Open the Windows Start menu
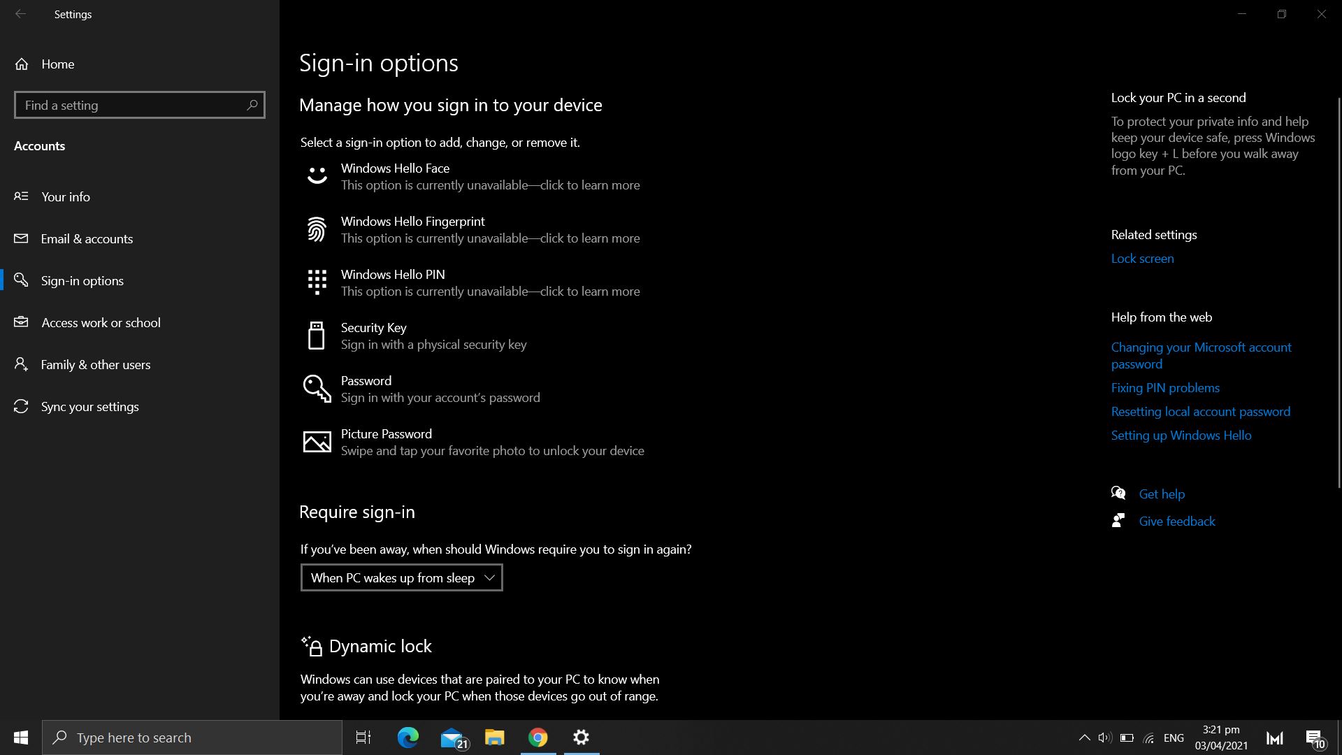Viewport: 1342px width, 755px height. (21, 738)
